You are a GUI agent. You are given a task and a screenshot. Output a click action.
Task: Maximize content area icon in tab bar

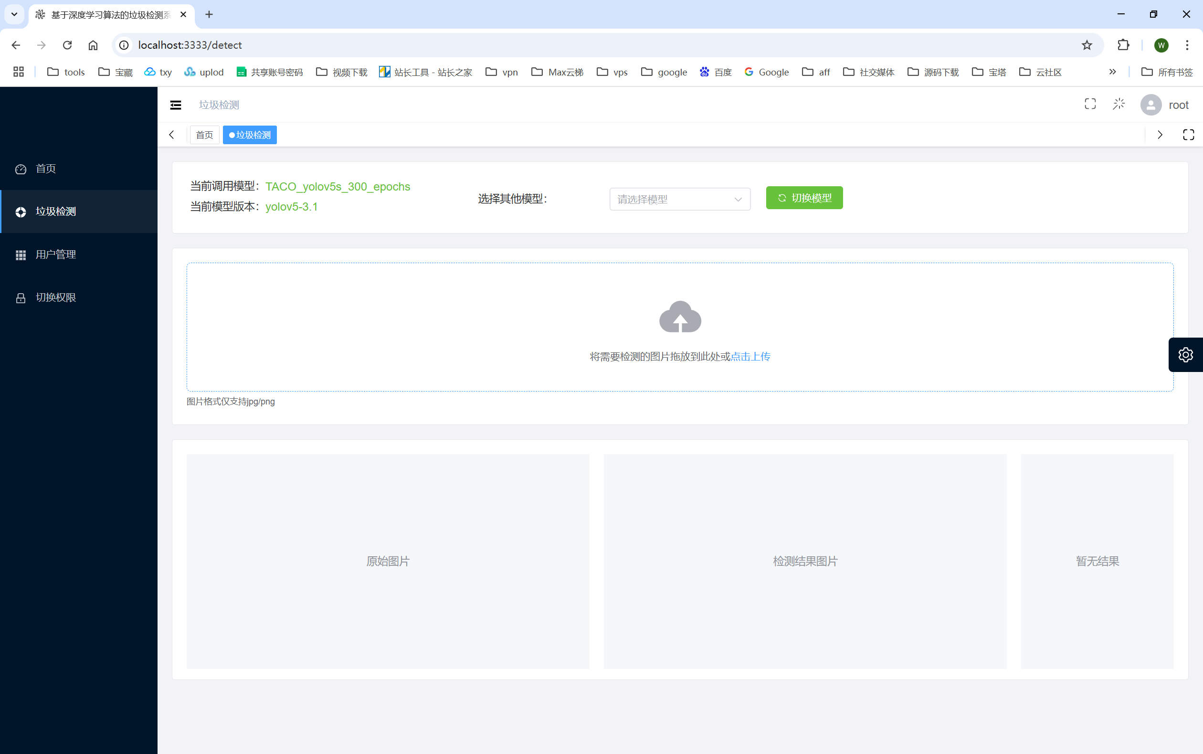pos(1189,135)
